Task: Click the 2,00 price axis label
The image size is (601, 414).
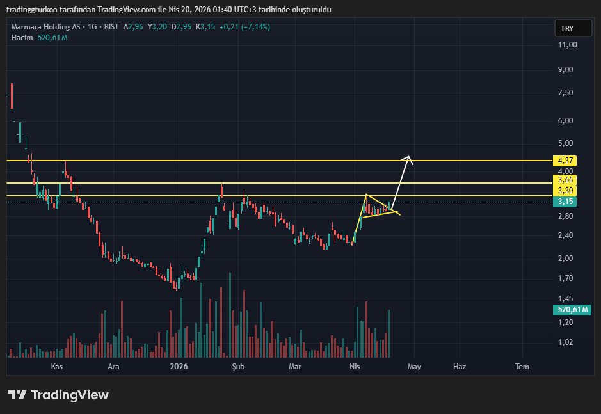Action: click(x=565, y=259)
